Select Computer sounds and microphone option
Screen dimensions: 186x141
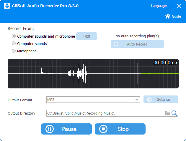point(14,36)
